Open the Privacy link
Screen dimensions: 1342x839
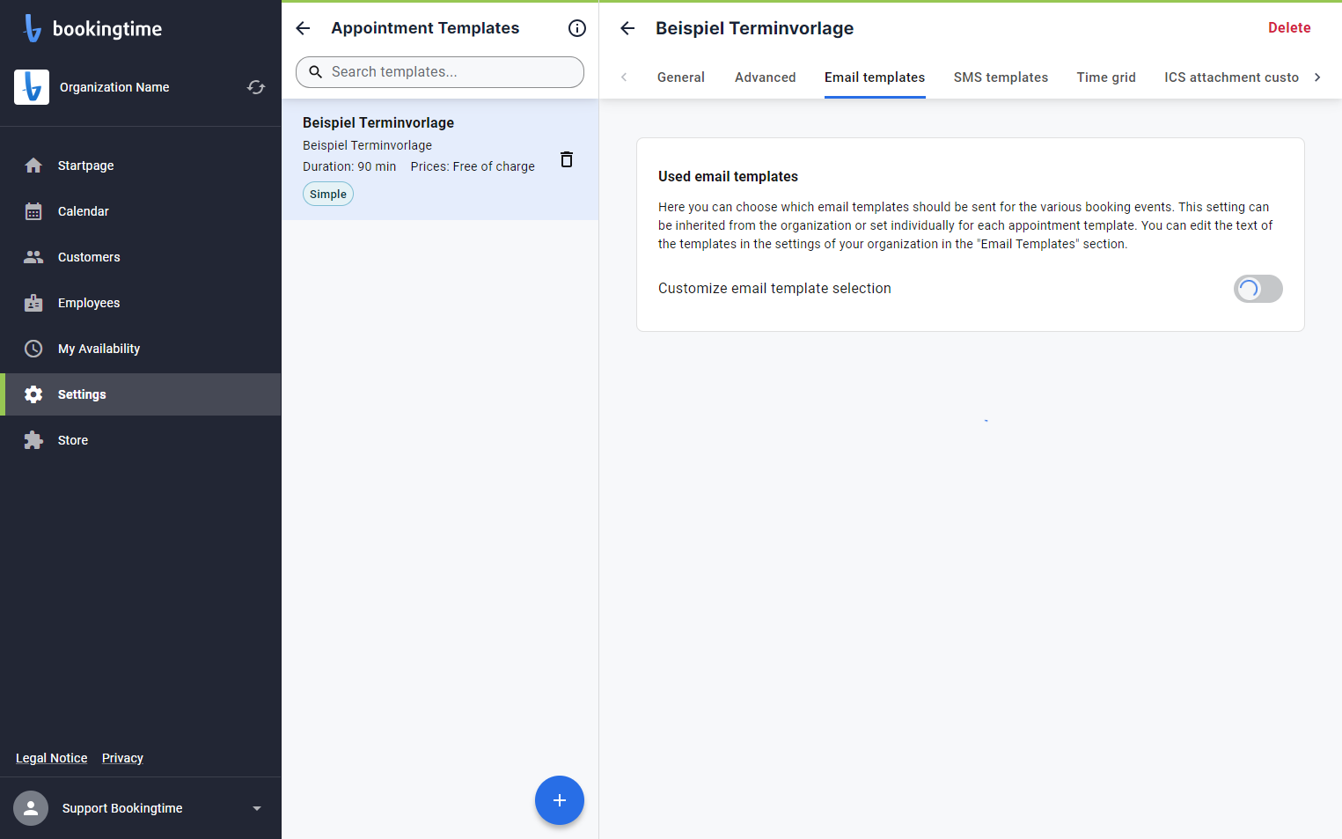coord(122,758)
